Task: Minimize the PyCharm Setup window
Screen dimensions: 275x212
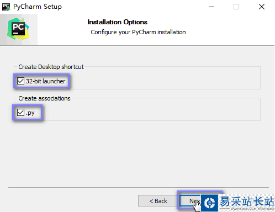Action: click(211, 7)
